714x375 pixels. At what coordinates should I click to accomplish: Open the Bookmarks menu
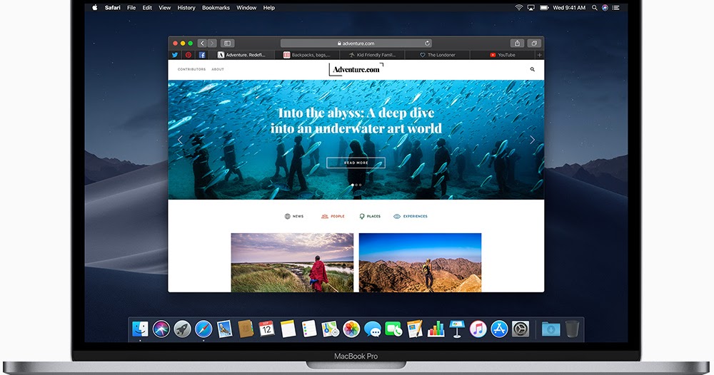tap(216, 7)
